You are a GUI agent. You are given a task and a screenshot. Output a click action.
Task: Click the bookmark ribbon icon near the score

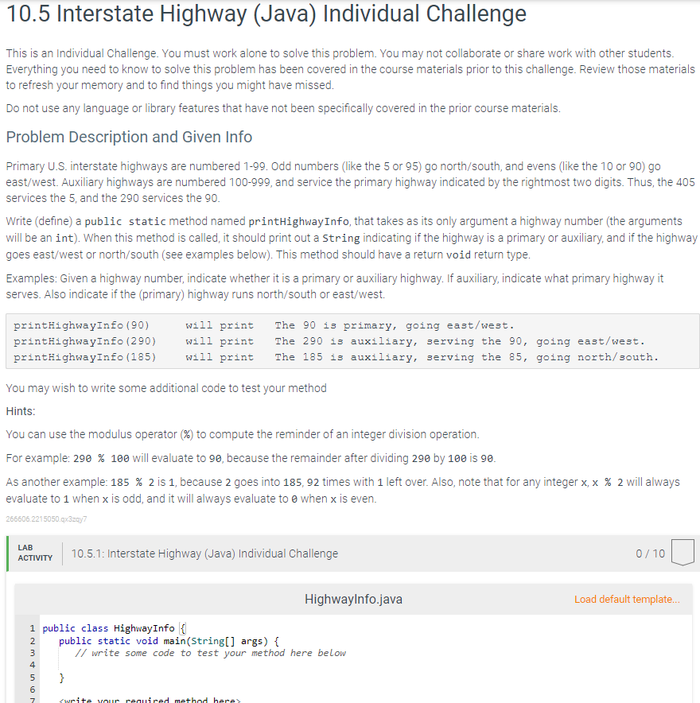(682, 553)
